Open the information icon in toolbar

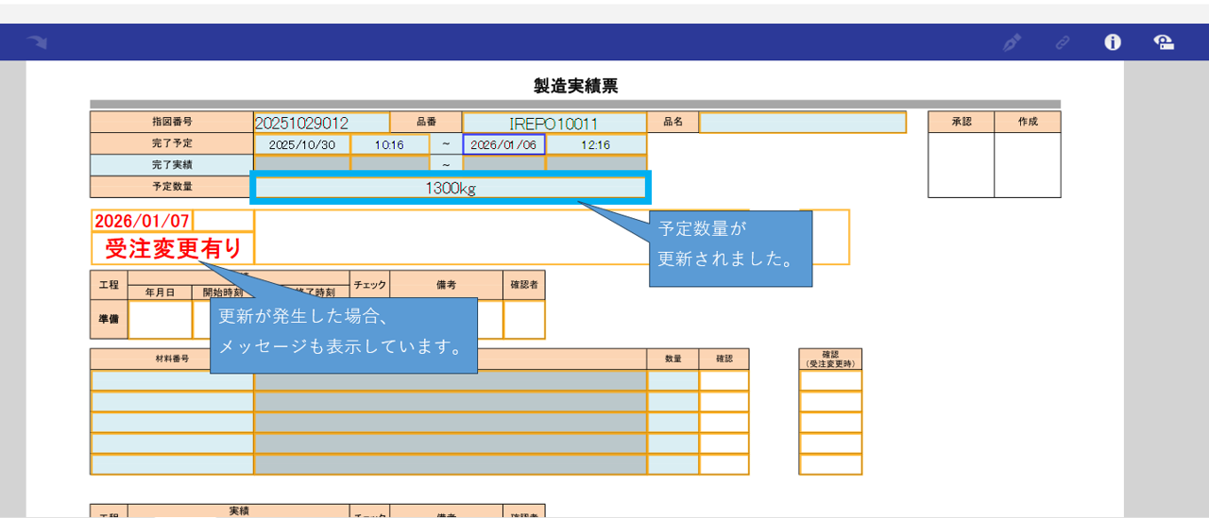[1113, 42]
